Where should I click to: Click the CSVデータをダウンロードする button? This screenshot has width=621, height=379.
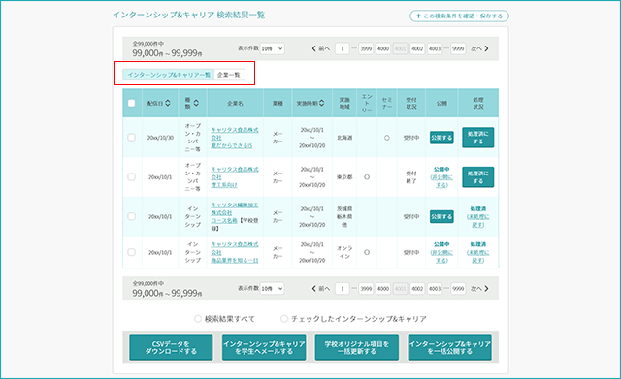171,347
